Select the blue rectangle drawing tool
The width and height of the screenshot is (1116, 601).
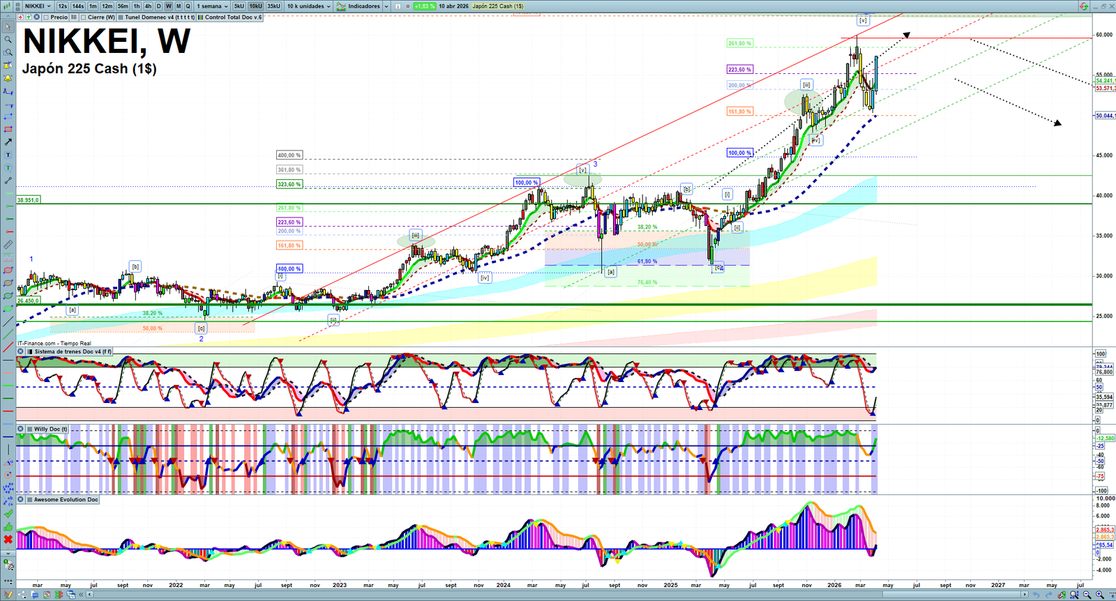8,116
